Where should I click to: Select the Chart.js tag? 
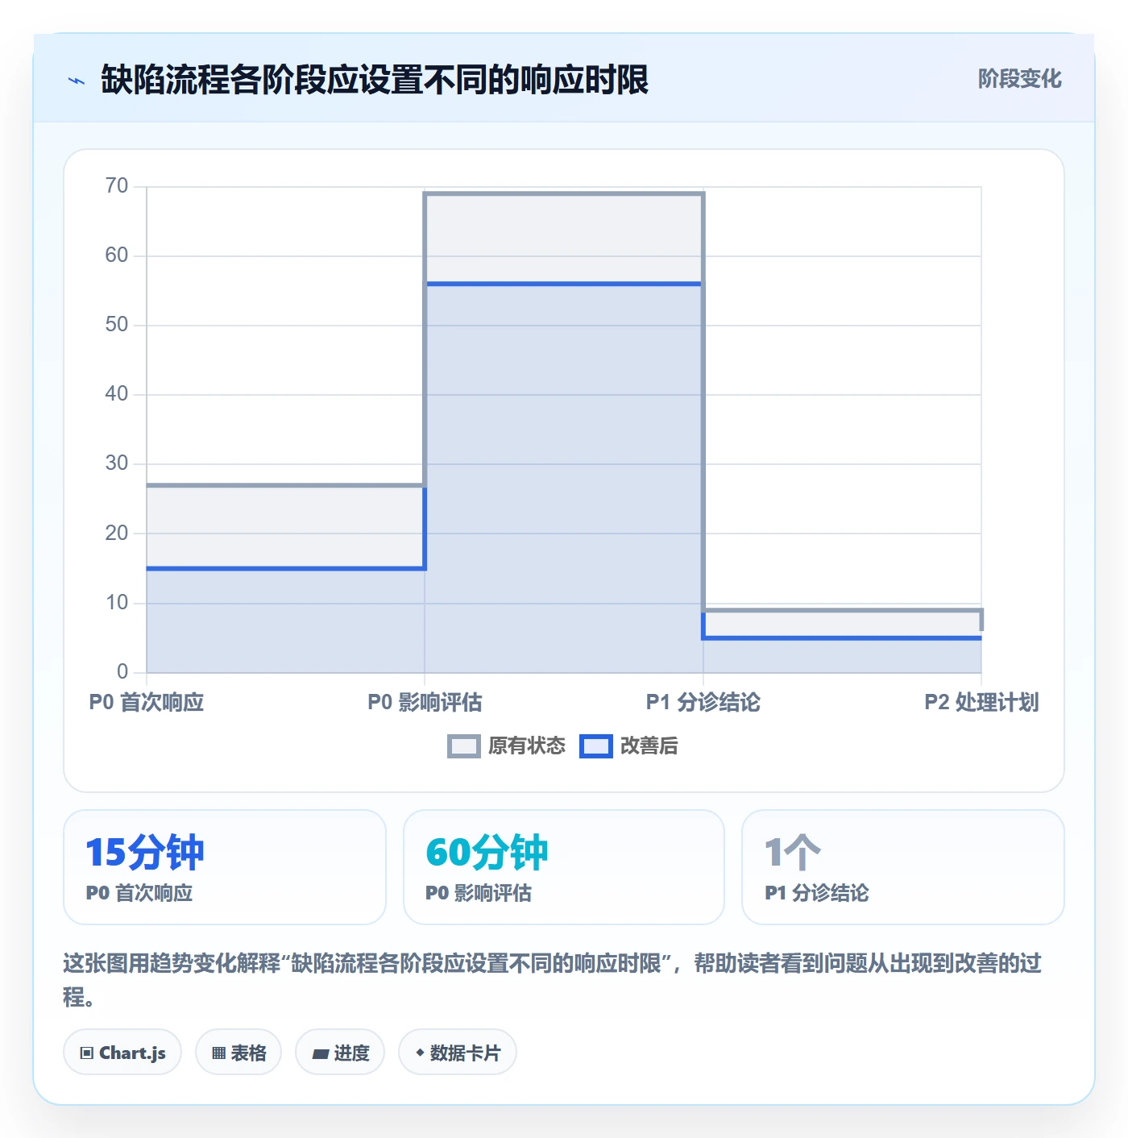(122, 1053)
